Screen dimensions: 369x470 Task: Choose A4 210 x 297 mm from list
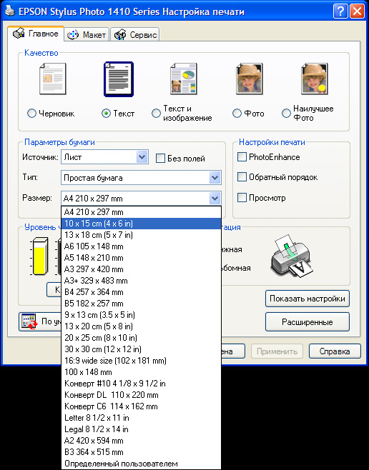pos(141,212)
